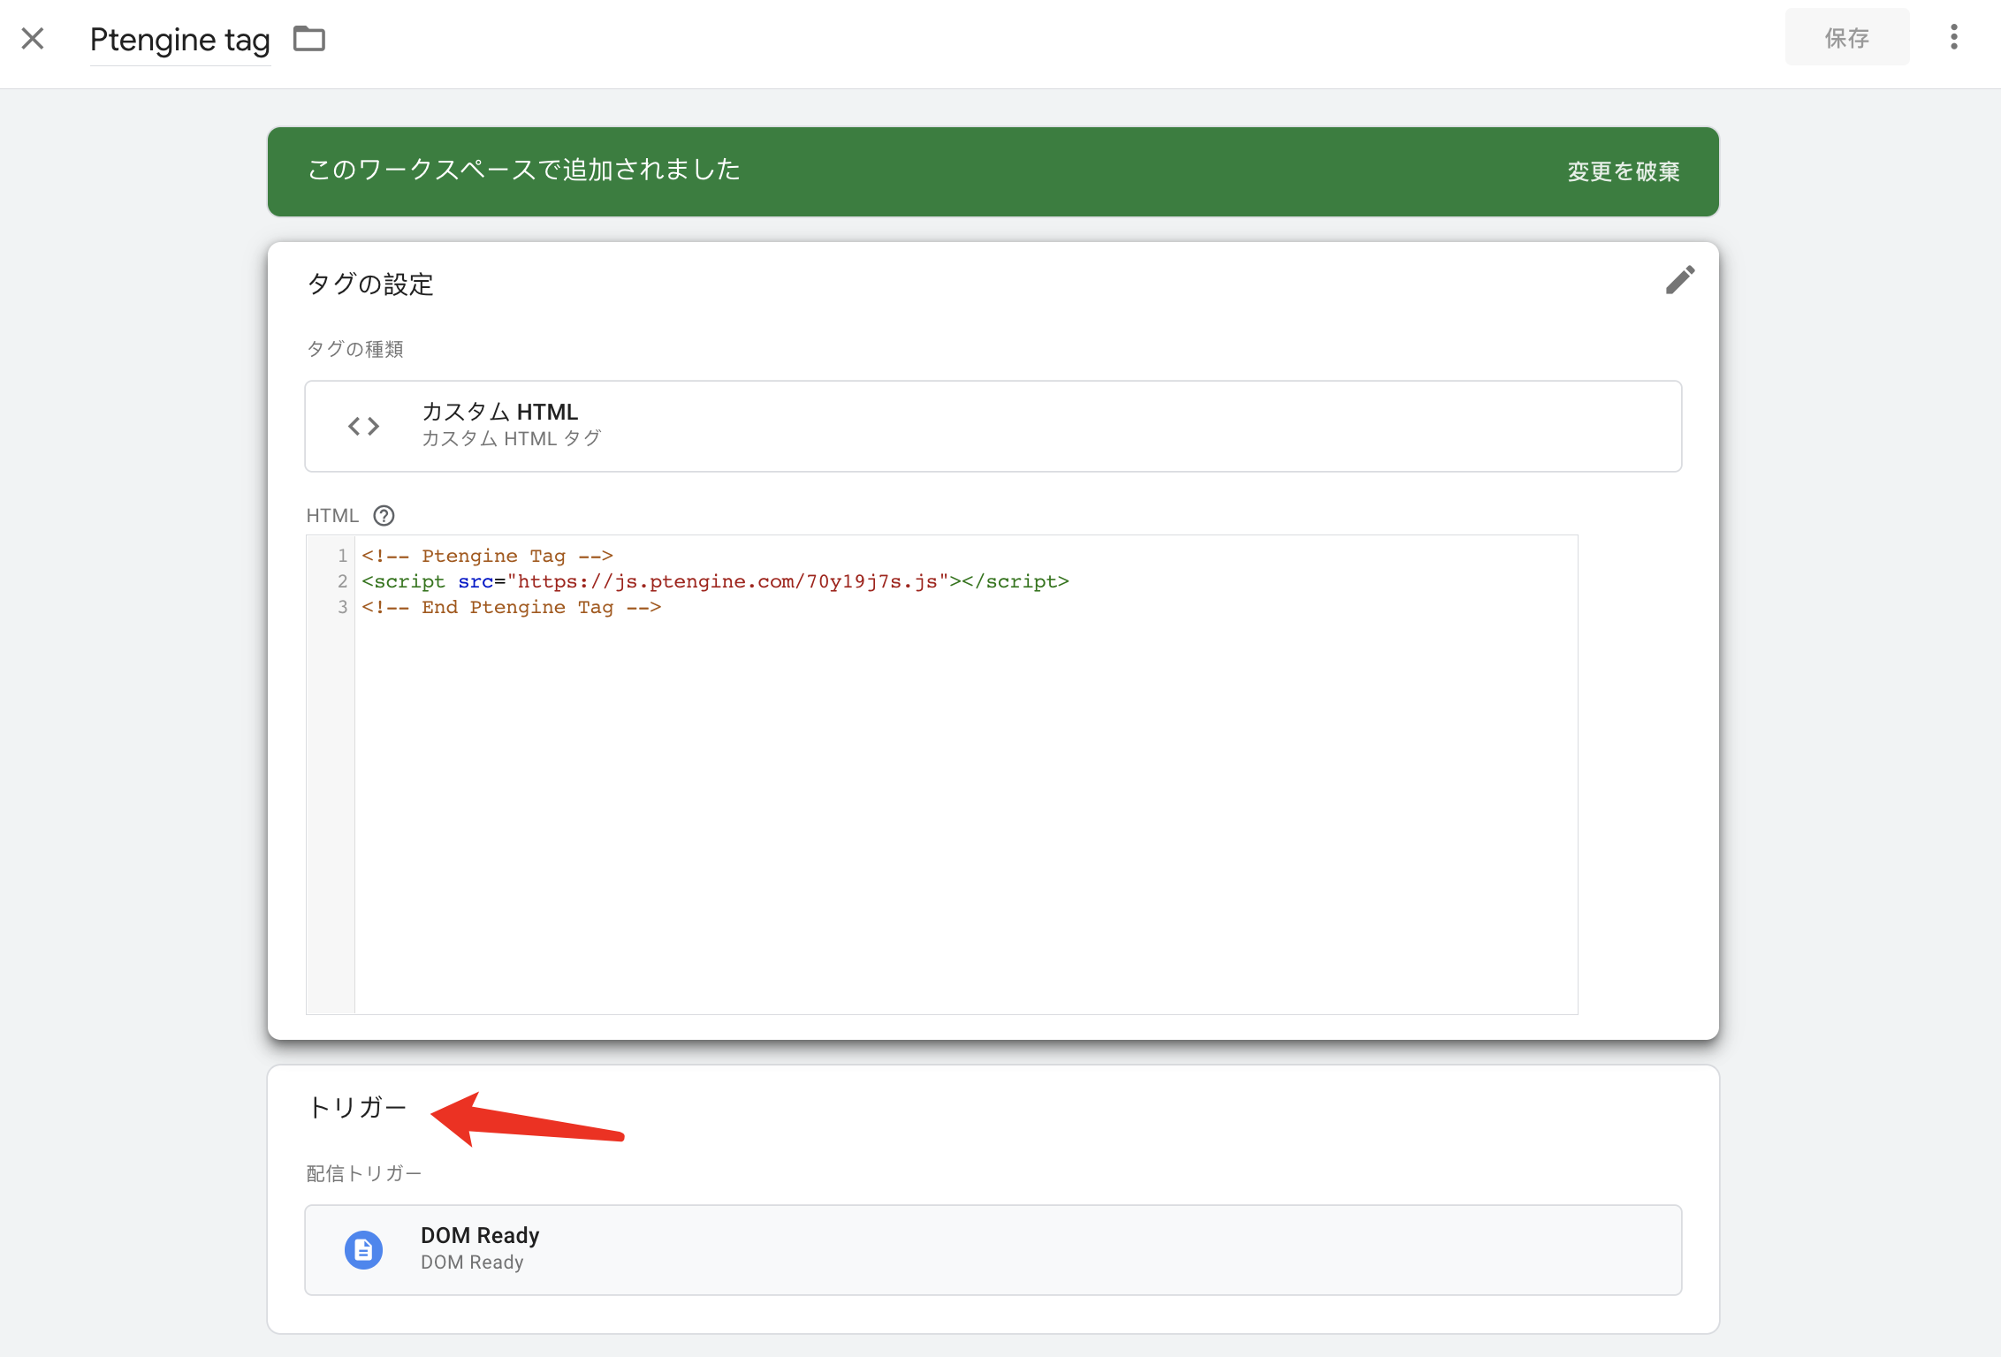Click the 保存 save button
The height and width of the screenshot is (1357, 2001).
(1847, 37)
